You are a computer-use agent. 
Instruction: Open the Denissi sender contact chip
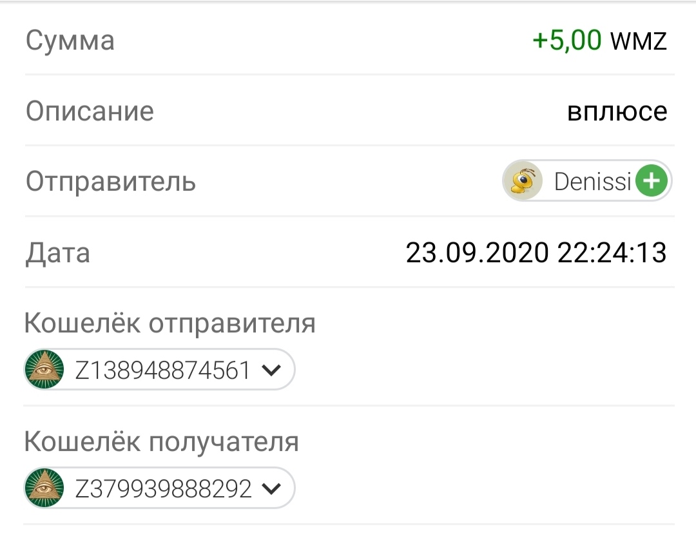point(587,180)
